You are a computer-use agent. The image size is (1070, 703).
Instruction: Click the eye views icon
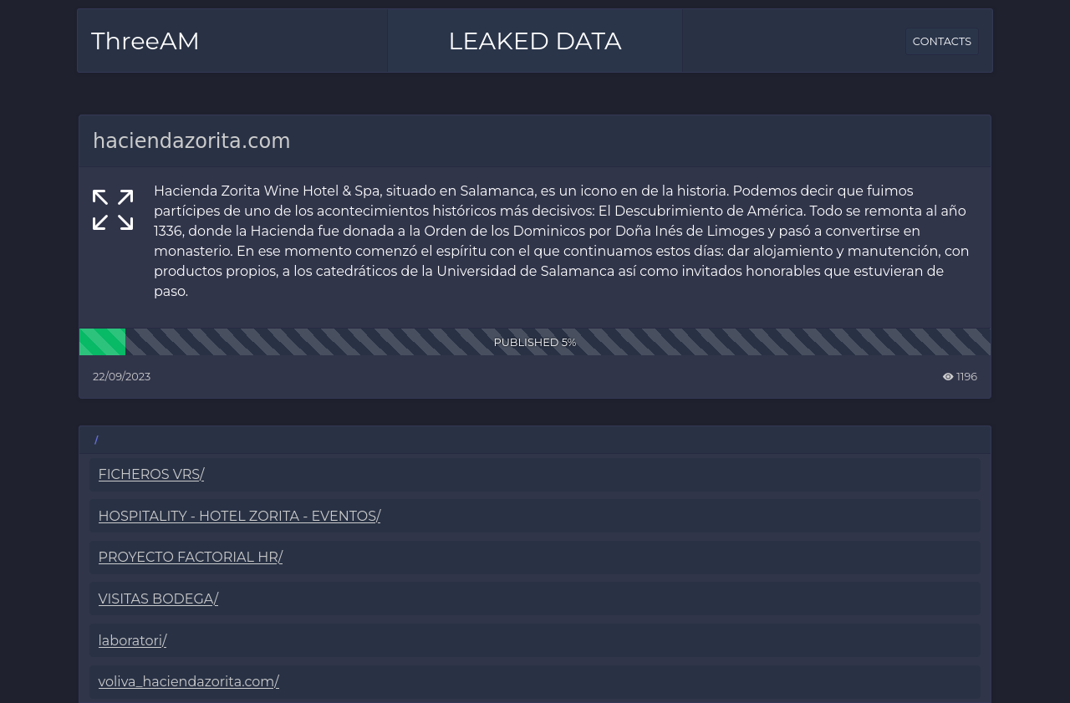pos(948,377)
